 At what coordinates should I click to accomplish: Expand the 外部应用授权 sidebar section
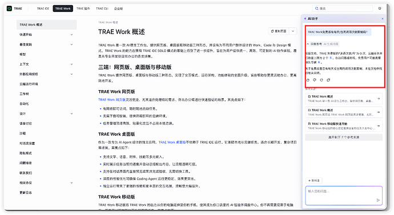tap(71, 74)
